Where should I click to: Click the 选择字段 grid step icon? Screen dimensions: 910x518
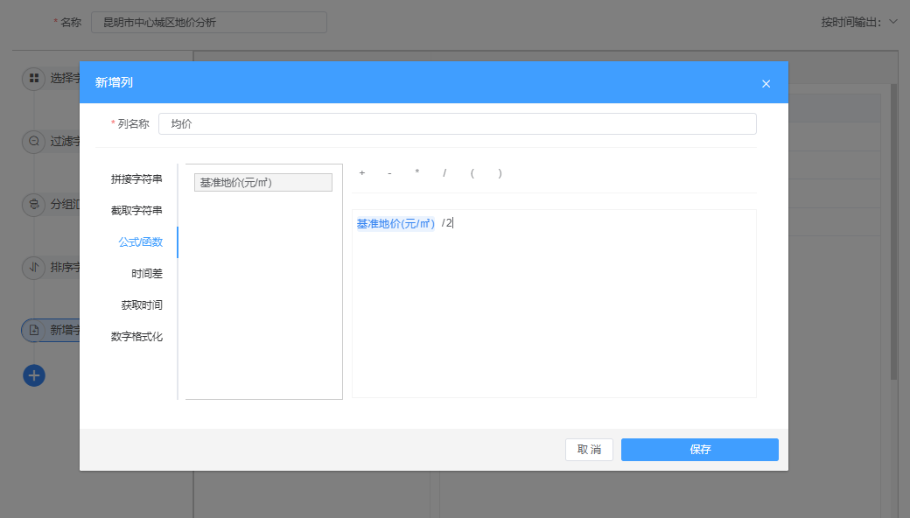click(x=33, y=78)
